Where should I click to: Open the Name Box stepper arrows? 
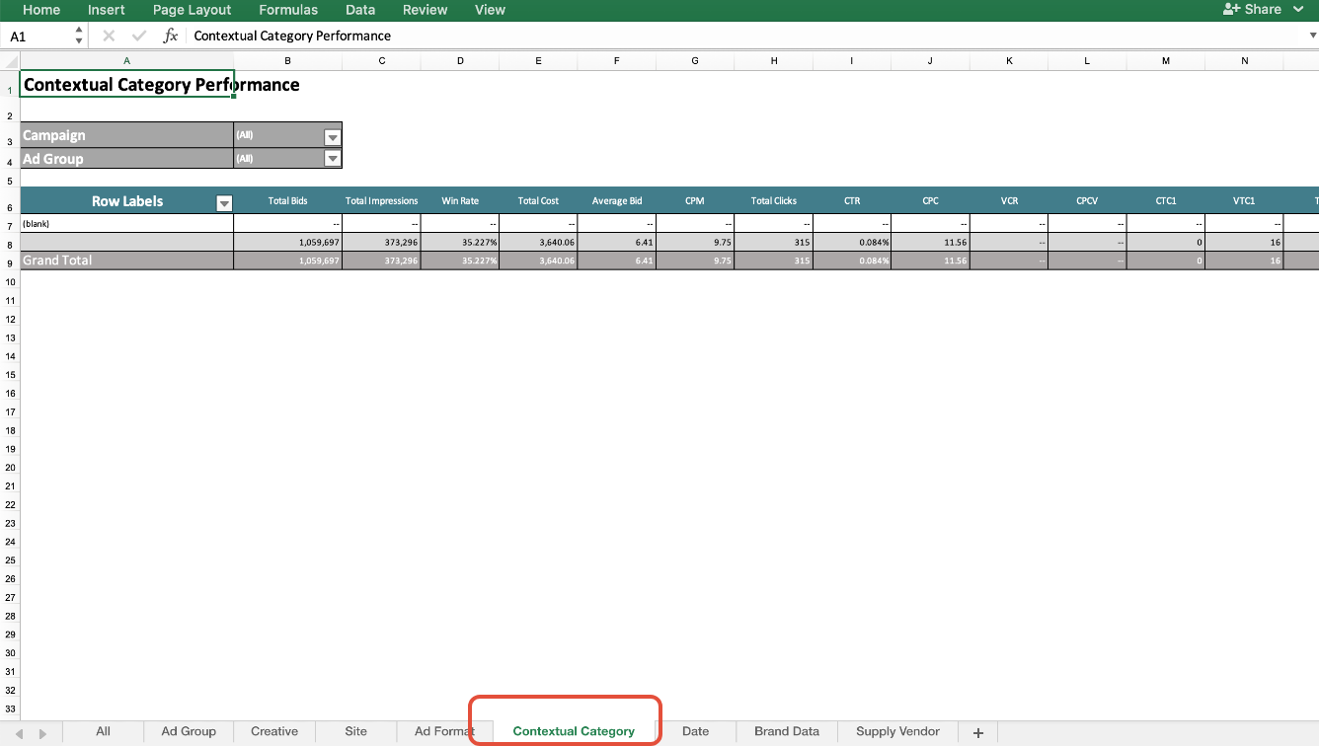pyautogui.click(x=79, y=36)
